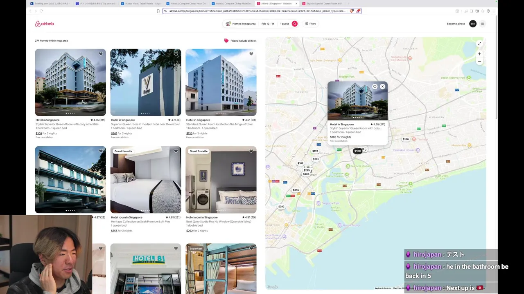Click the Airbnb logo
524x294 pixels.
[x=44, y=24]
